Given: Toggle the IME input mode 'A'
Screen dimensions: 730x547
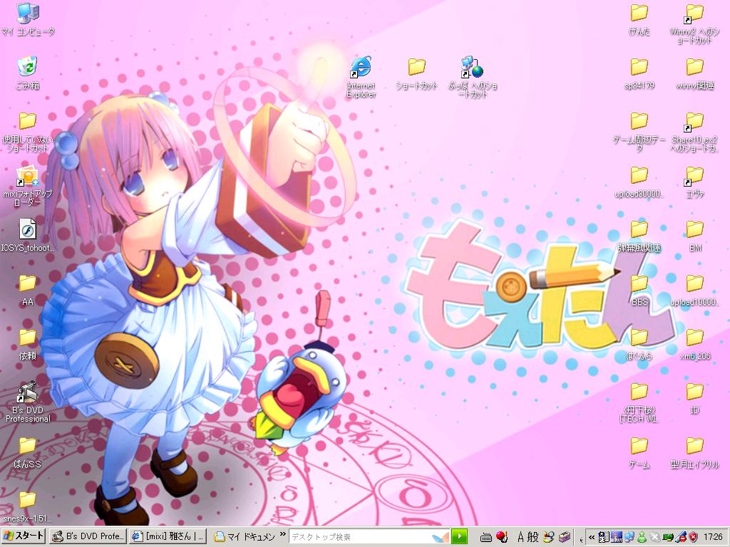Looking at the screenshot, I should click(521, 537).
